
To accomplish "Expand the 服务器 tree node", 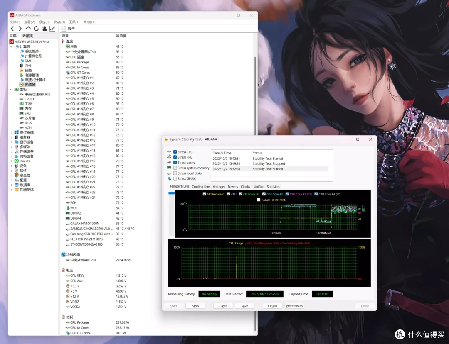I will (x=12, y=137).
